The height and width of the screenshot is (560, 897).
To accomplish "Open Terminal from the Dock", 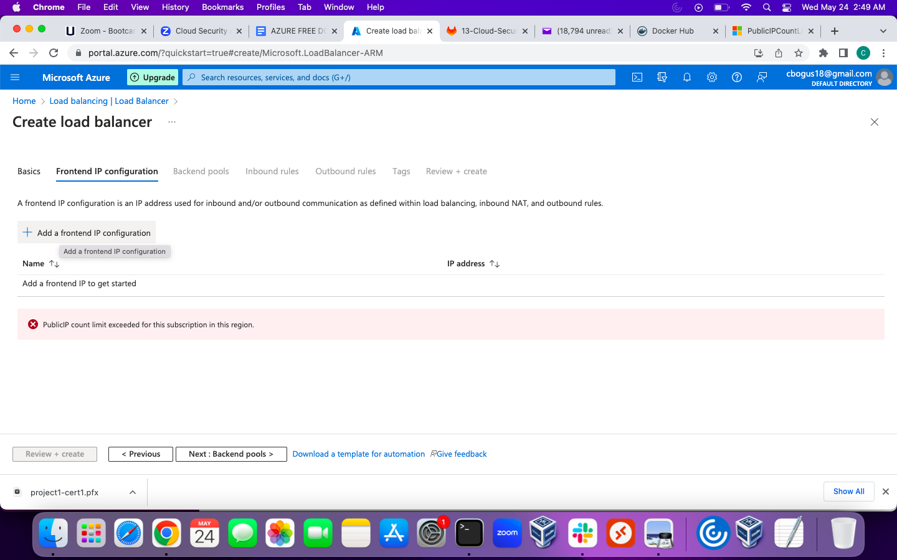I will 469,533.
